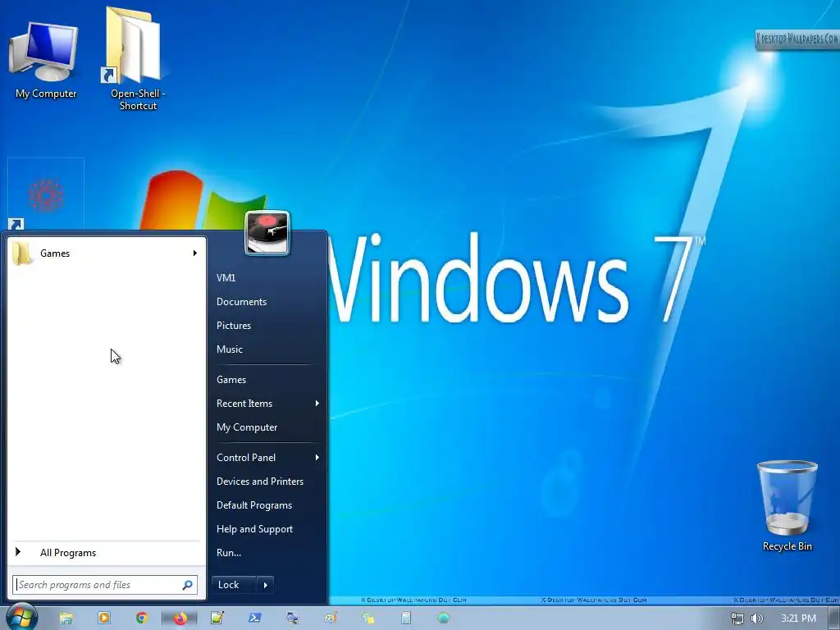
Task: Click the Show Desktop strip
Action: point(833,619)
